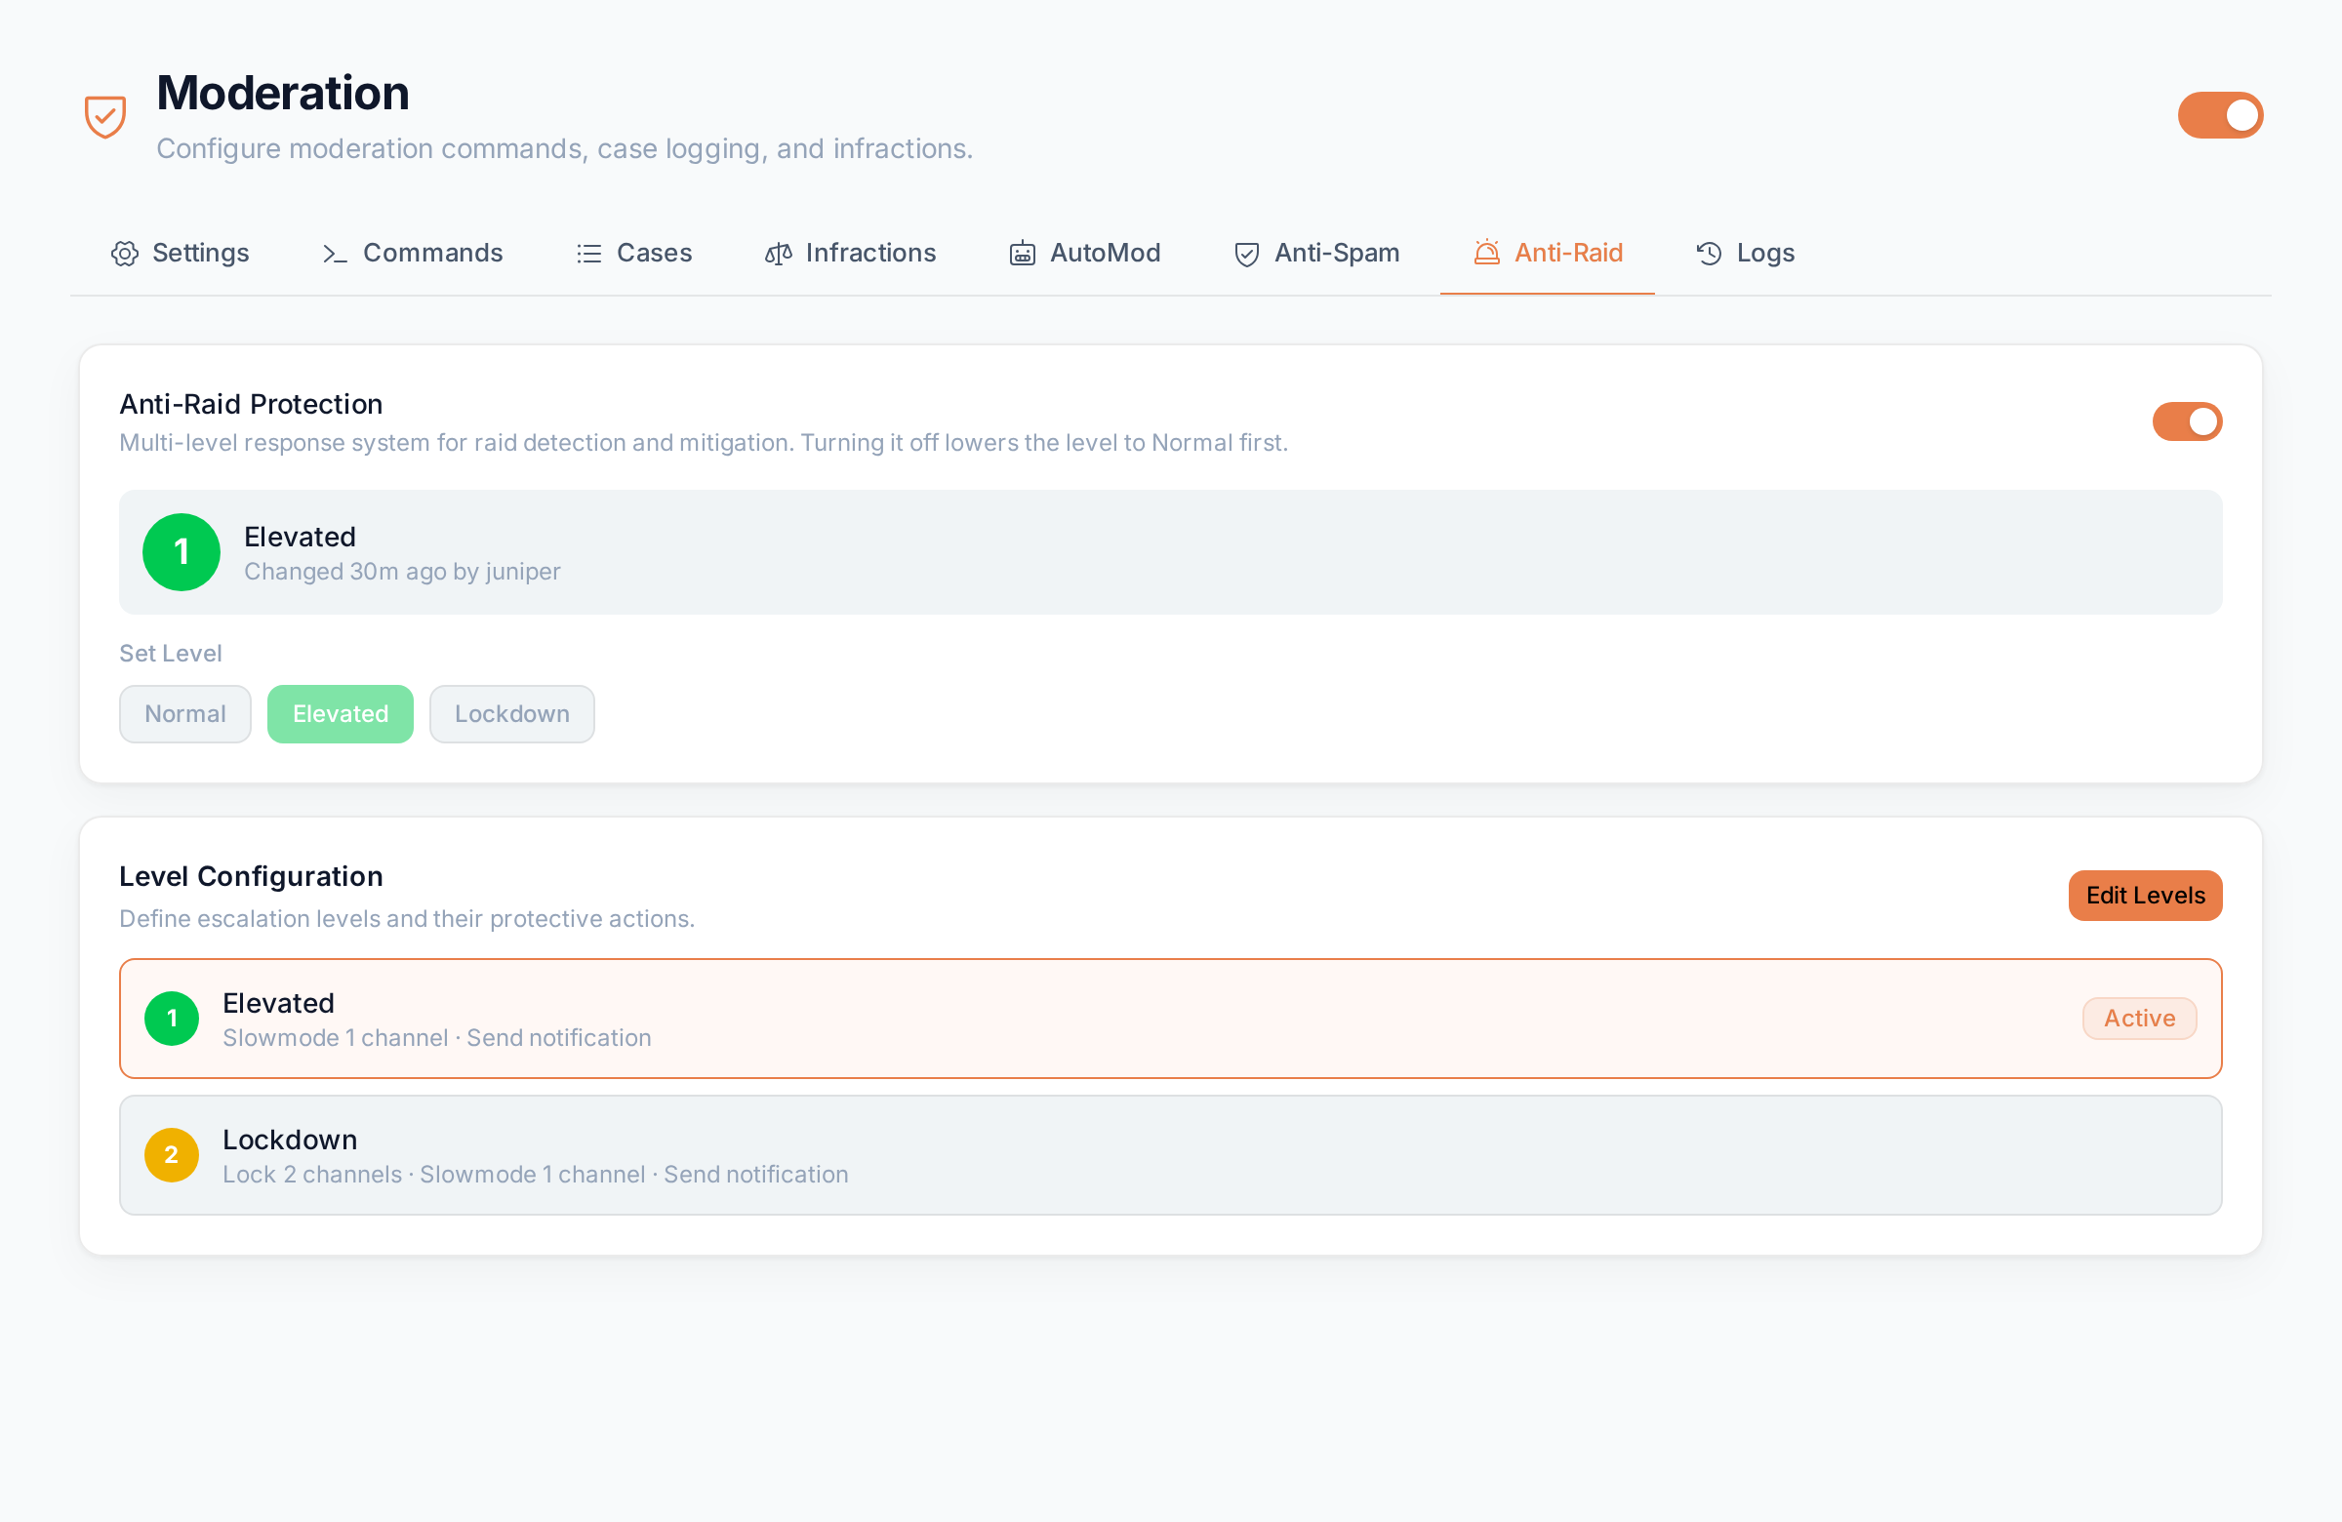This screenshot has height=1522, width=2342.
Task: Click 'Slowmode 1 channel · Send notification' under Elevated
Action: point(437,1038)
